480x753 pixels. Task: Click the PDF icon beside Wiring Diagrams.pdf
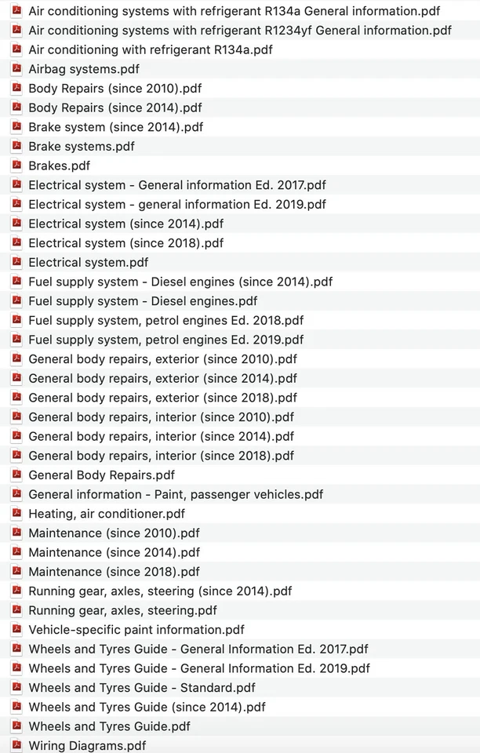tap(16, 745)
